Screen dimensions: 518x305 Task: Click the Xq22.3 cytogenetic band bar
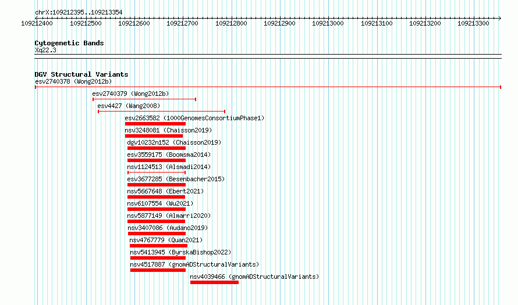tap(268, 56)
